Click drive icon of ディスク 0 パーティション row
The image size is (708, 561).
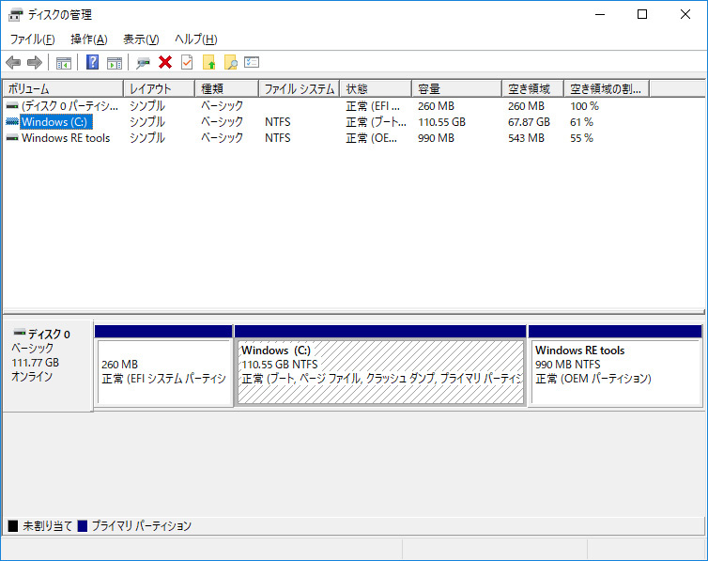(12, 105)
